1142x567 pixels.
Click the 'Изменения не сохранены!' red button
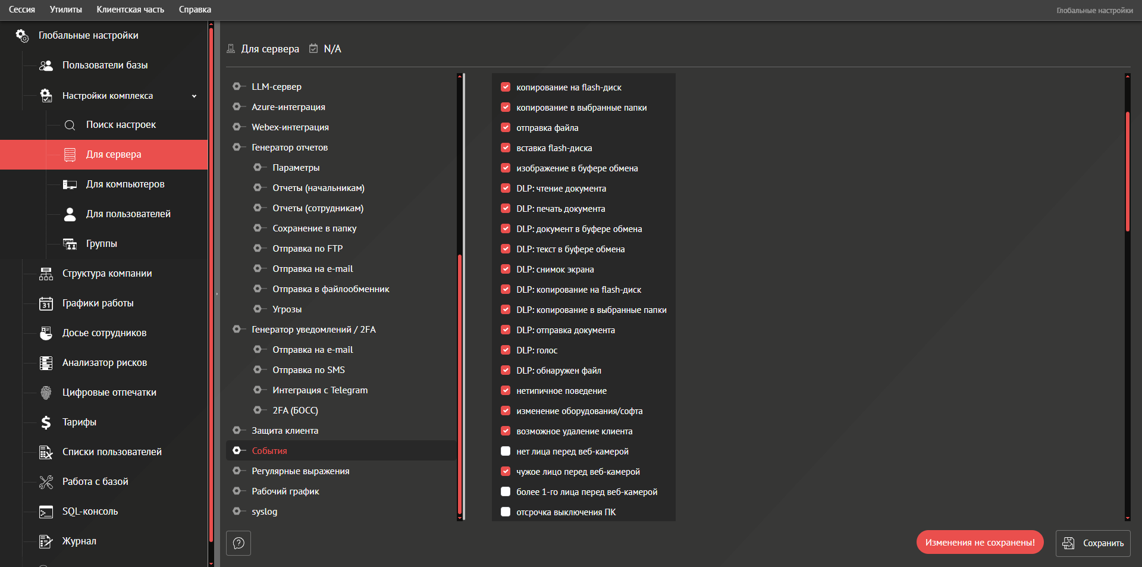coord(980,543)
